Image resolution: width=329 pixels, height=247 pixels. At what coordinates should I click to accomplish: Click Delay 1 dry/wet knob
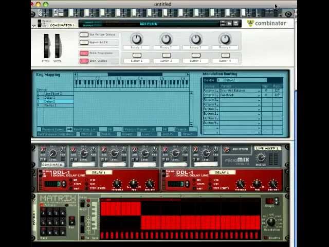(150, 184)
